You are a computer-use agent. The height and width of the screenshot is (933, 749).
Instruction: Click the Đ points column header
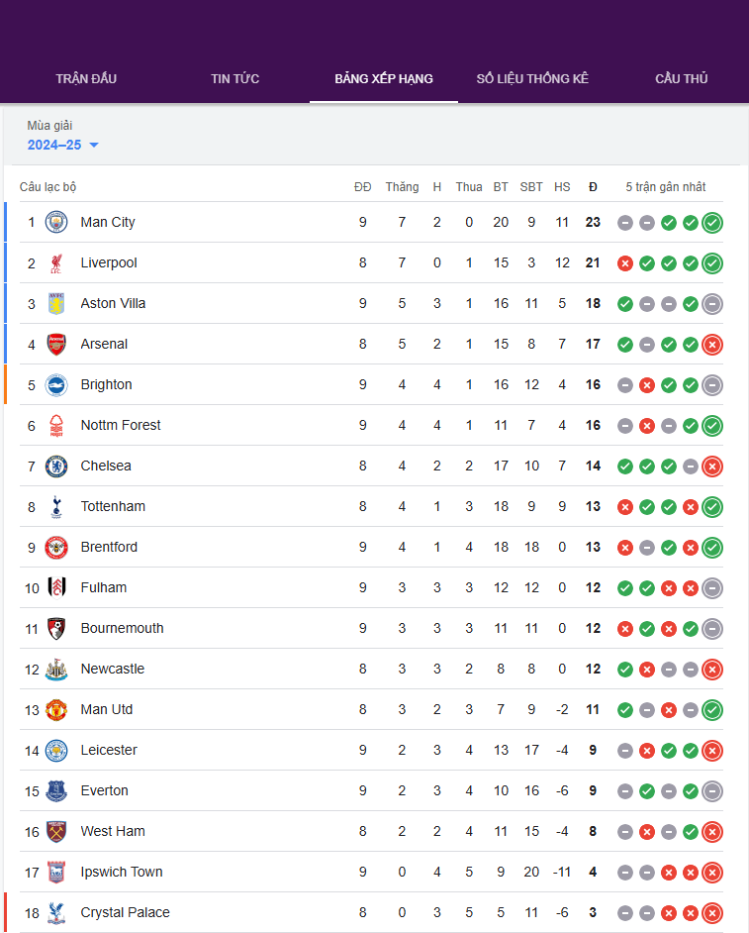593,187
